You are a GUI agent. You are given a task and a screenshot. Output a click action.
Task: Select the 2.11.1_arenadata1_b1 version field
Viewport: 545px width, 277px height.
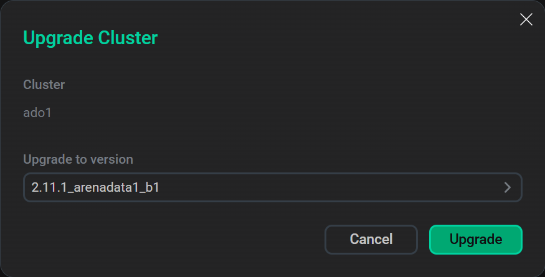[272, 187]
